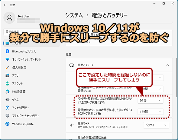Click the Test User name
This screenshot has width=178, height=140.
pos(24,16)
